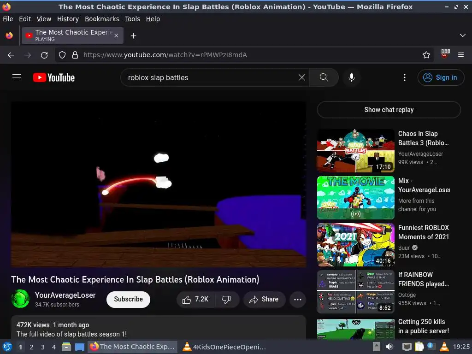Switch to VLC 4KidsOnePieceOpeni taskbar window
The width and height of the screenshot is (472, 354).
(x=224, y=347)
